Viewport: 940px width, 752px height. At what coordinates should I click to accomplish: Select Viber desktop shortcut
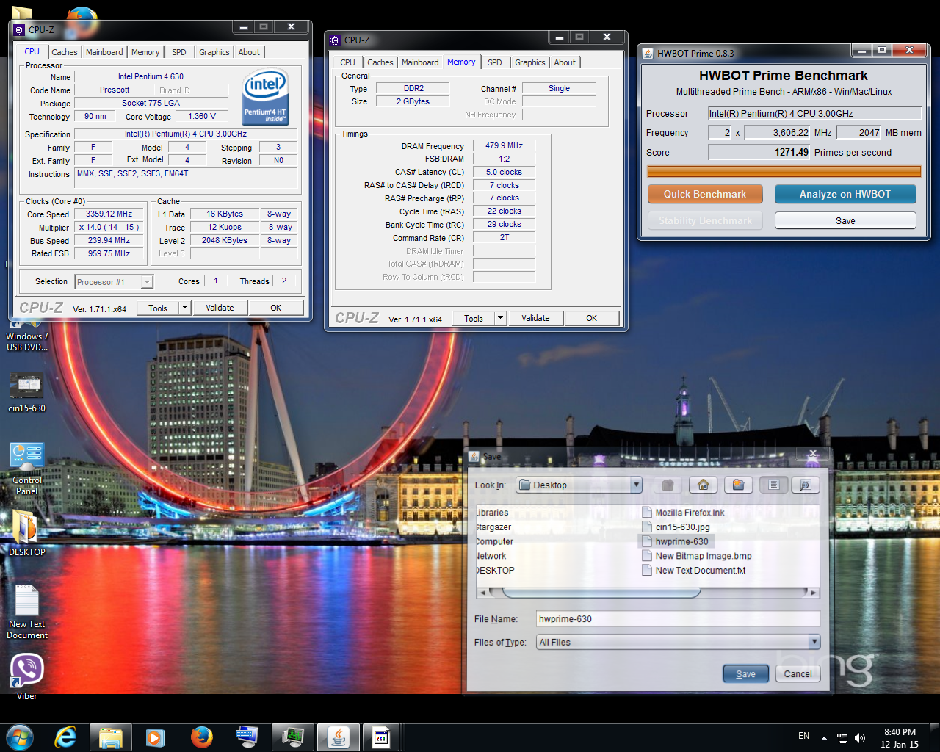(x=27, y=676)
